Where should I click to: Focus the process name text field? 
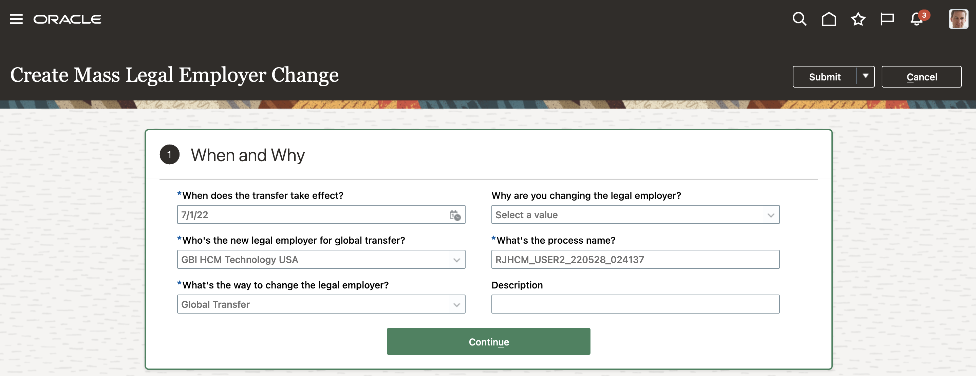(x=635, y=260)
